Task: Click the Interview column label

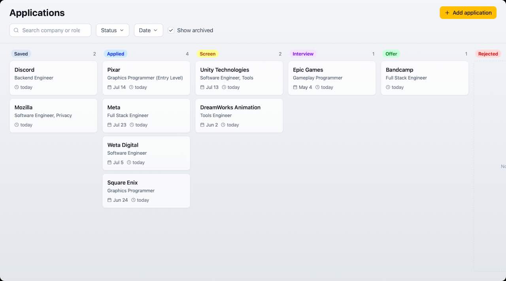Action: 303,54
